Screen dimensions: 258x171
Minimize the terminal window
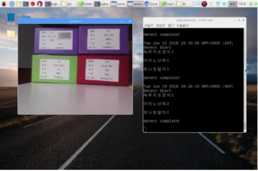pyautogui.click(x=235, y=20)
